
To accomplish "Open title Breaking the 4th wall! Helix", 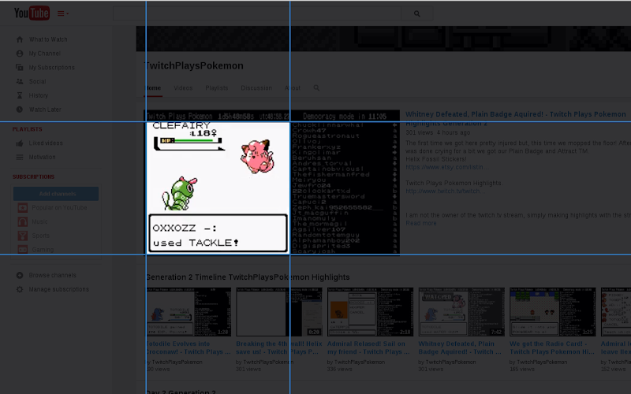I will pos(279,348).
